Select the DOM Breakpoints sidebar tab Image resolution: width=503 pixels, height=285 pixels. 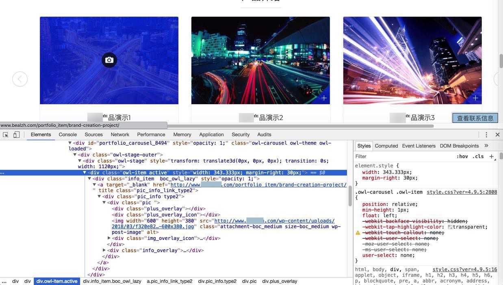click(459, 146)
